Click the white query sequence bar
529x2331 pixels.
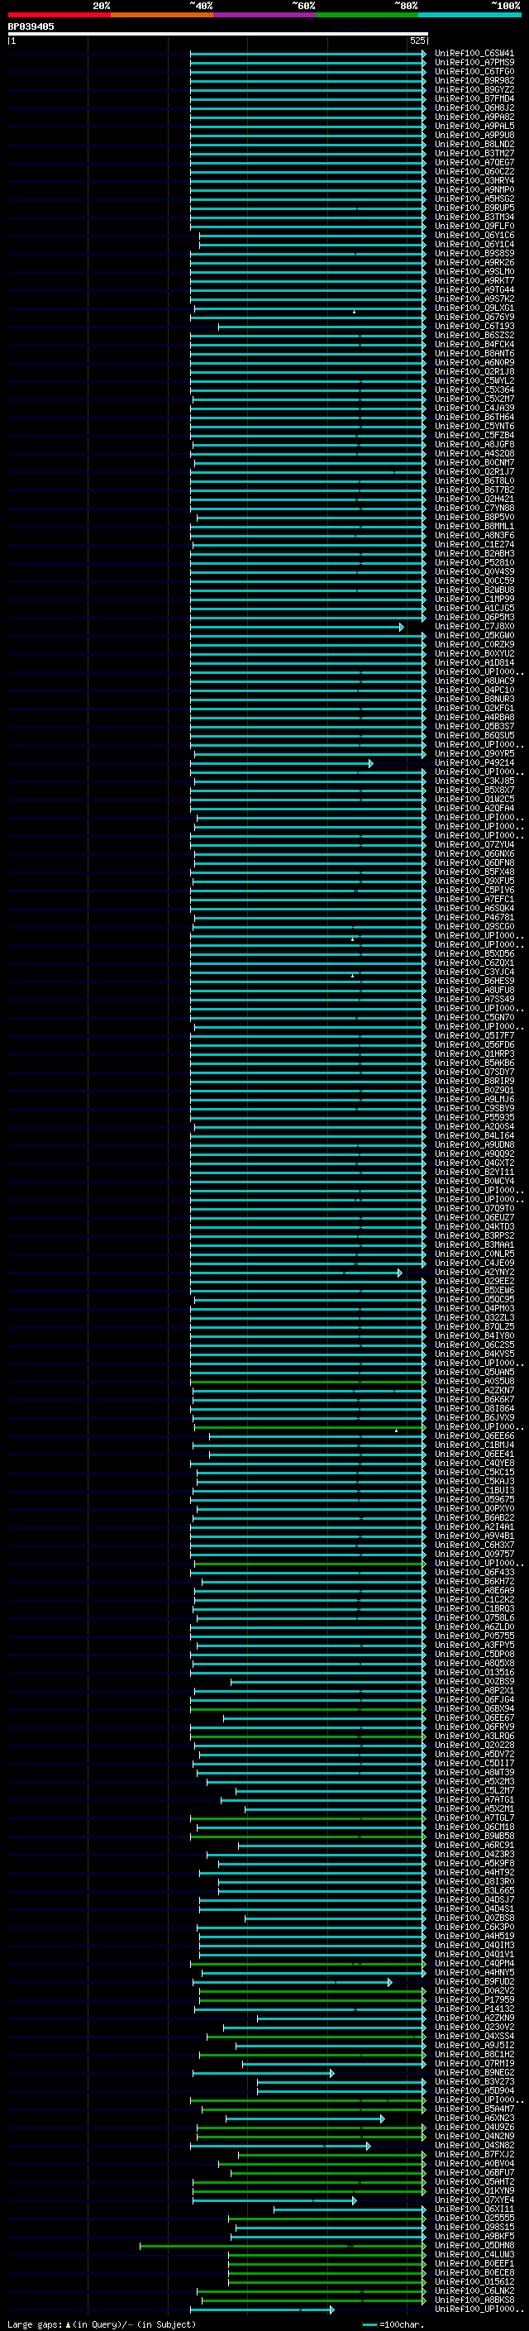(217, 33)
